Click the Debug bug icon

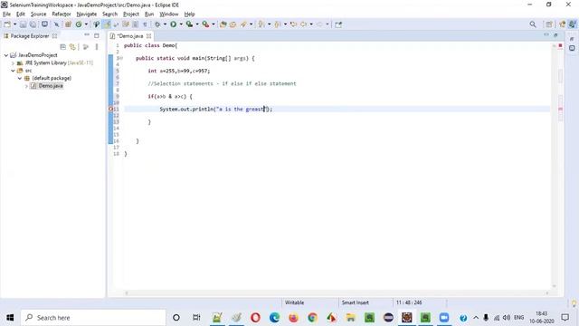(157, 24)
